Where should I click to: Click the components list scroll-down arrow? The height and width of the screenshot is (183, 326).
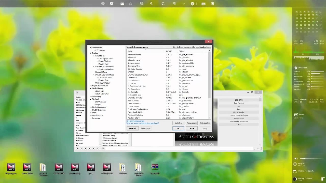click(x=209, y=118)
